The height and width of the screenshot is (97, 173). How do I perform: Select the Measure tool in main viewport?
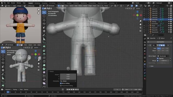tap(44, 39)
